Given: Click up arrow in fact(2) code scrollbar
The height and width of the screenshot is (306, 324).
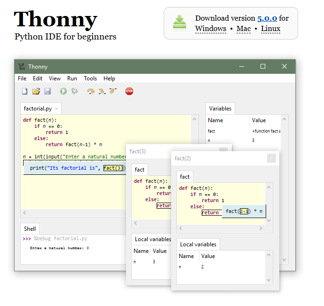Looking at the screenshot, I should click(x=269, y=187).
